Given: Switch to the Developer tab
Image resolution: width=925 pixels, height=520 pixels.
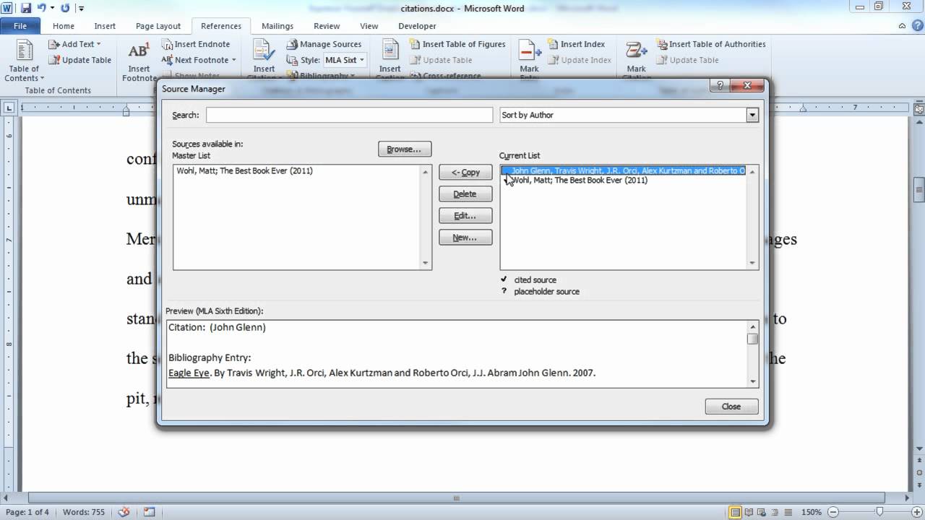Looking at the screenshot, I should click(x=417, y=26).
